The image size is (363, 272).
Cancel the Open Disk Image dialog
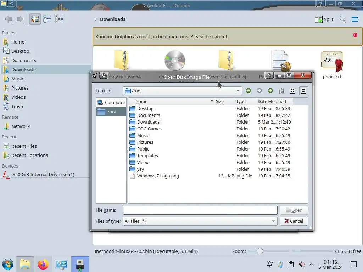[x=294, y=221]
